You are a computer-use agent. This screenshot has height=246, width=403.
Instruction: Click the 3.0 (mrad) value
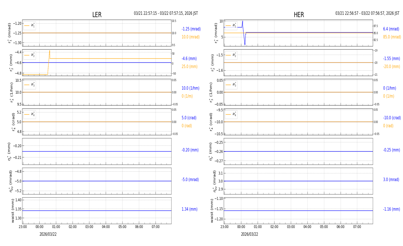click(391, 179)
